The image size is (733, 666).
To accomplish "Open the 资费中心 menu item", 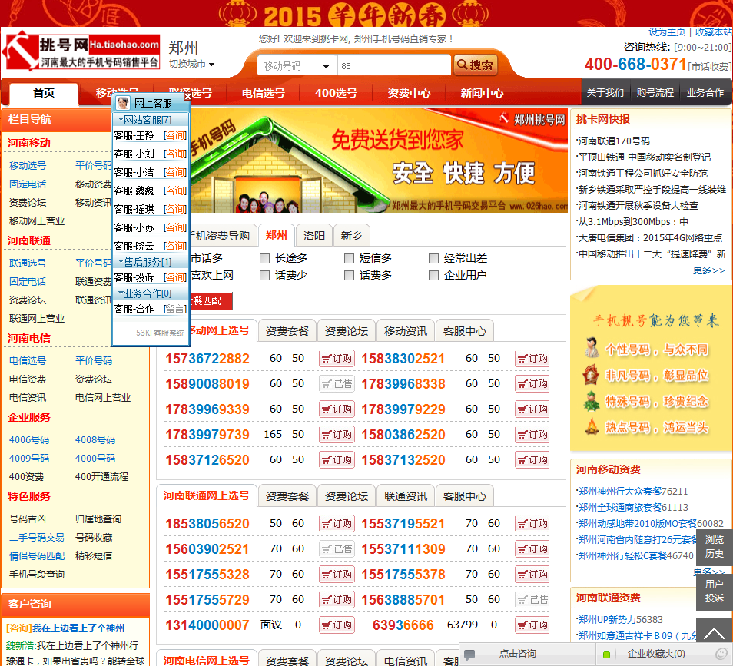I will [x=409, y=93].
